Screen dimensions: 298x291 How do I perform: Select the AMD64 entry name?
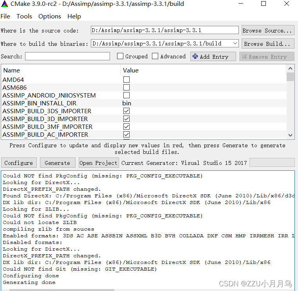click(x=13, y=80)
